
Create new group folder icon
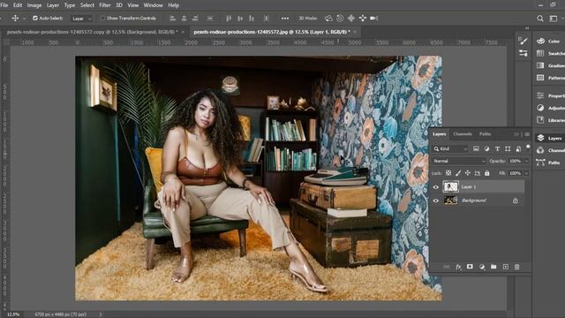493,267
